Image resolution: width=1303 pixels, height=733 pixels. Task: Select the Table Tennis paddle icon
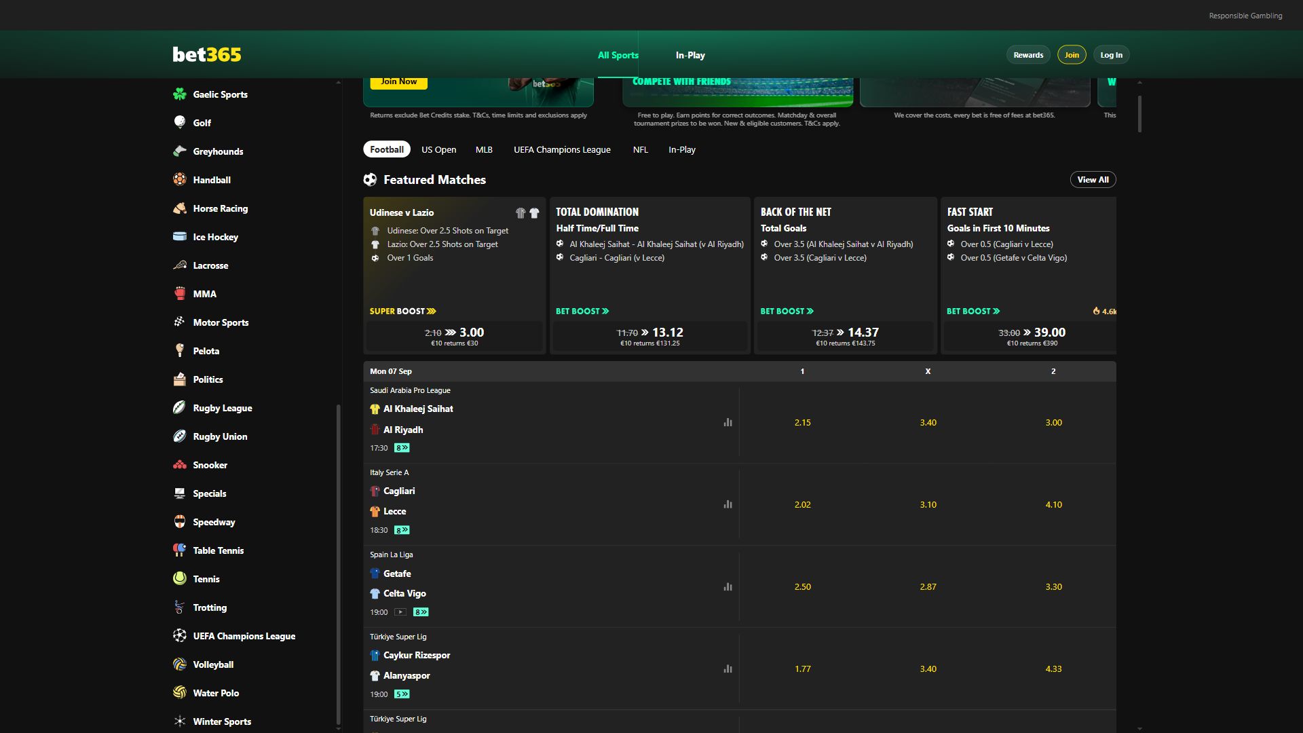click(x=179, y=550)
